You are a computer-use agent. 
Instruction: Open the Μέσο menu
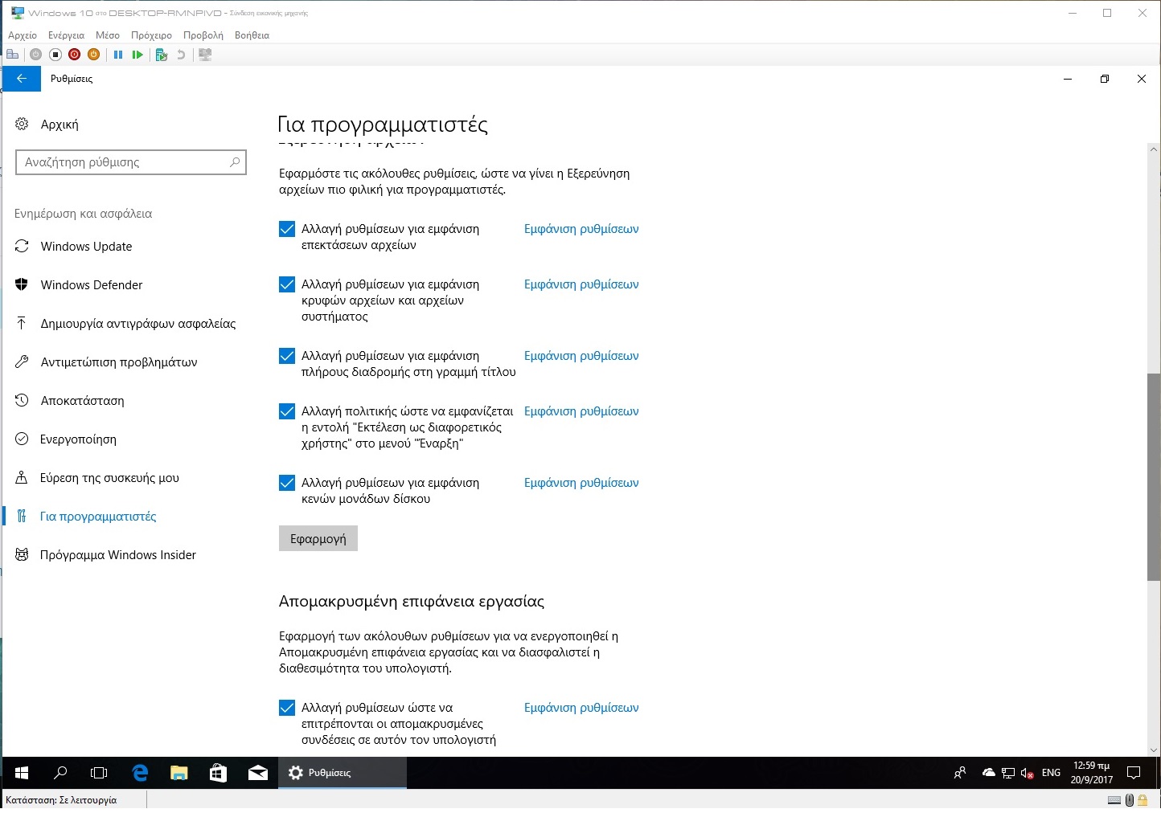coord(108,35)
